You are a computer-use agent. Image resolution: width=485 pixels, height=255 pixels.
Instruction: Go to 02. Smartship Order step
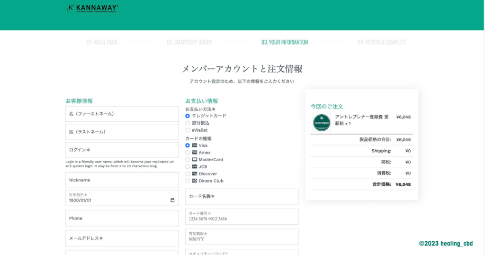tap(189, 42)
